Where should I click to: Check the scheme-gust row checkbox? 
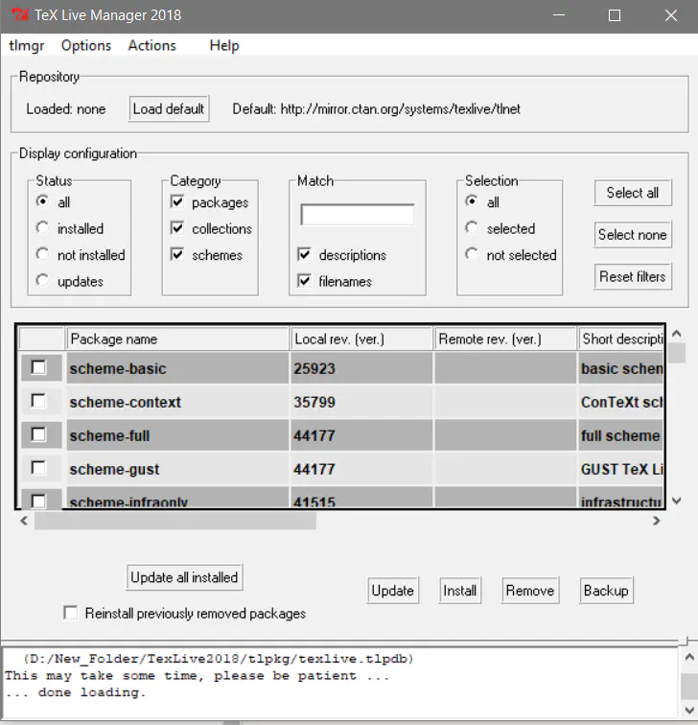[38, 468]
